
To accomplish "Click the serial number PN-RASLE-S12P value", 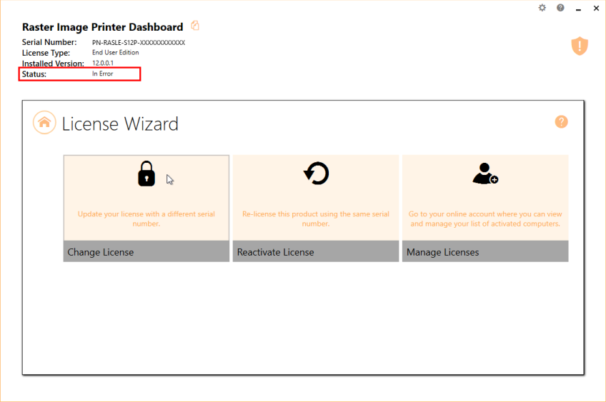I will coord(139,42).
